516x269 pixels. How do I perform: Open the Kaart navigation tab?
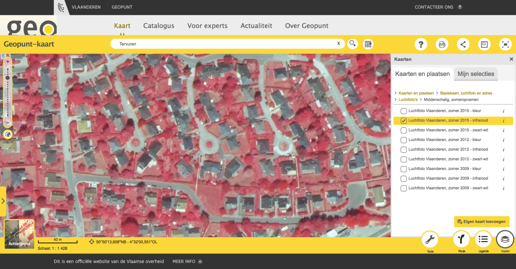point(122,26)
